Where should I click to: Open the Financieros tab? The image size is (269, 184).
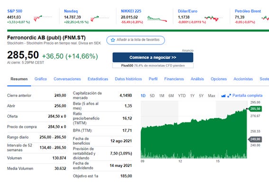pos(174,79)
